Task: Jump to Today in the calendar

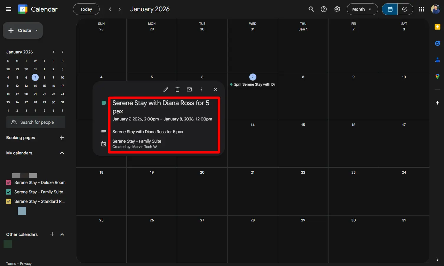Action: click(86, 9)
